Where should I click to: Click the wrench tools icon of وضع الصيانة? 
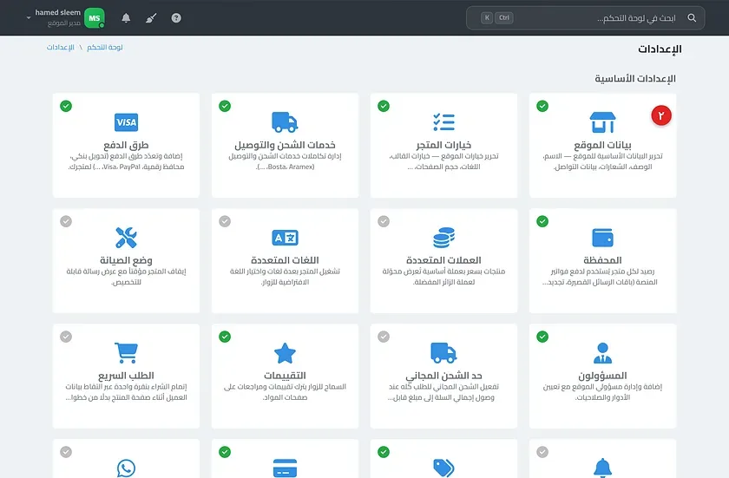[x=127, y=238]
